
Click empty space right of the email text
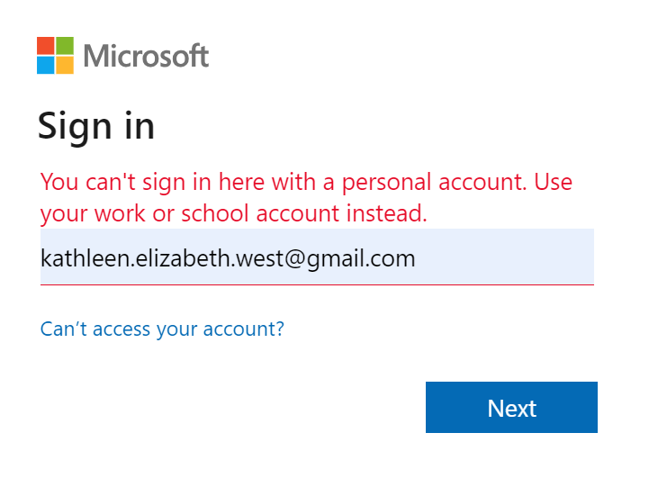pos(504,258)
